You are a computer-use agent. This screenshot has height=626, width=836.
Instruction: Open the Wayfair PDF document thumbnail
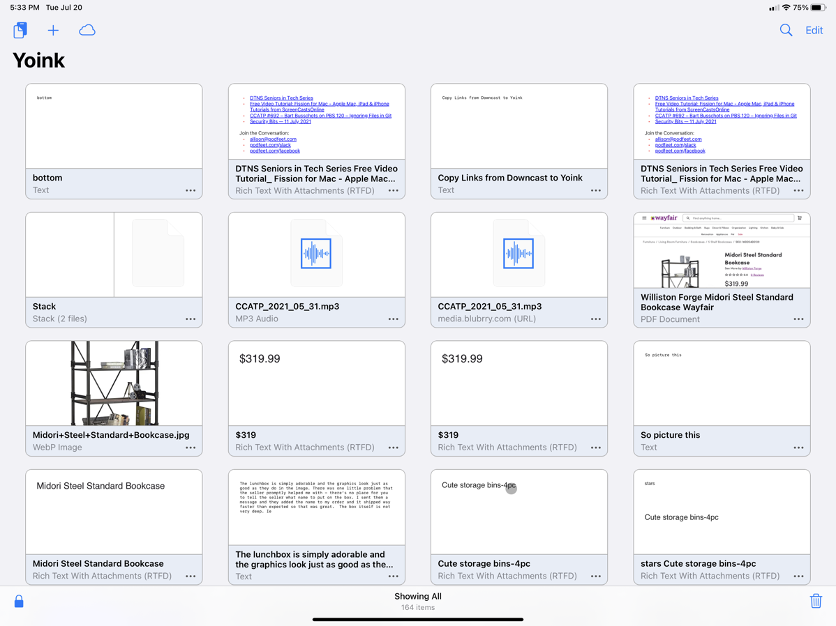pos(722,251)
